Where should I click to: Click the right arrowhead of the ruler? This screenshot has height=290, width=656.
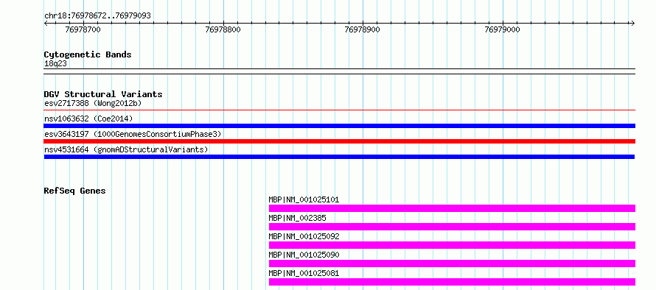point(632,24)
